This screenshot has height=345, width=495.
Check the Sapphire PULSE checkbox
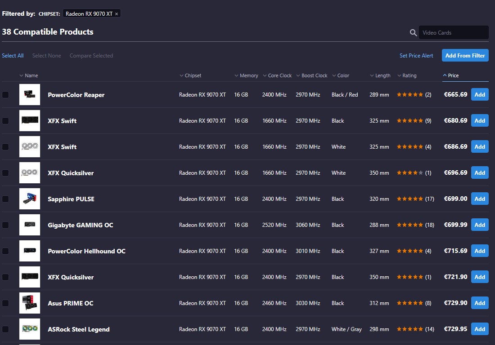5,199
